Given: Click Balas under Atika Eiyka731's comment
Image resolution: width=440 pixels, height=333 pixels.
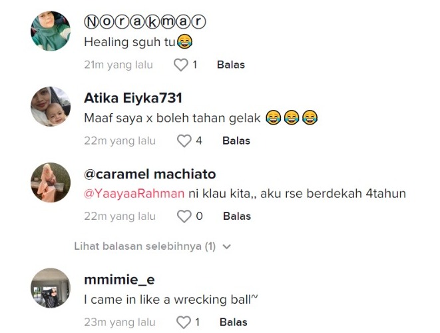Looking at the screenshot, I should point(236,141).
